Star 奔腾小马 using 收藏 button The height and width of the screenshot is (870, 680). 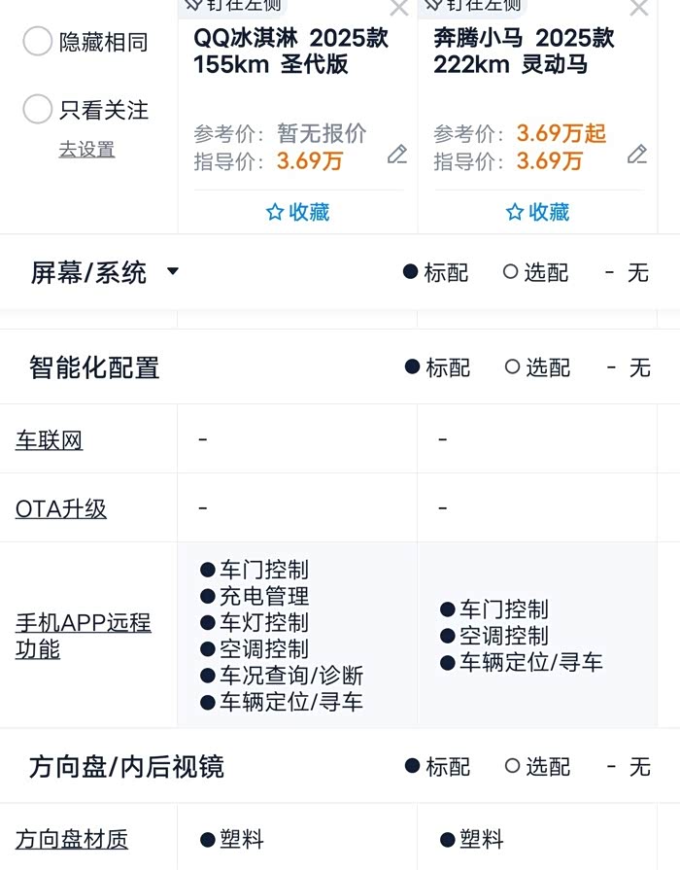point(538,212)
